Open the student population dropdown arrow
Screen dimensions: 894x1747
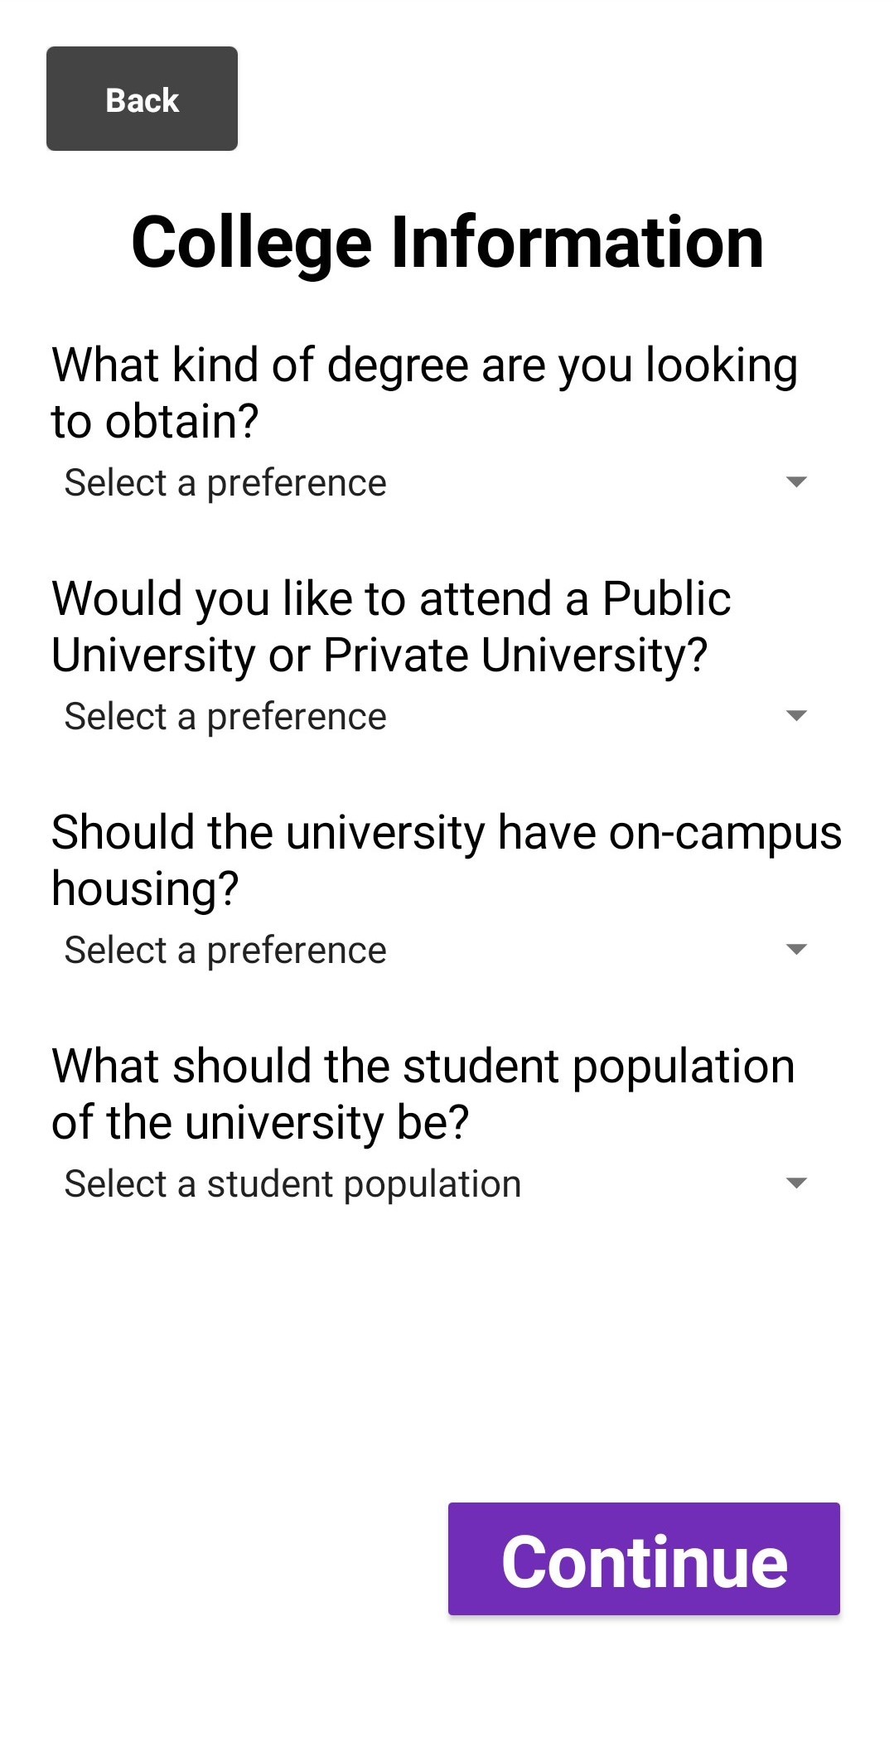tap(795, 1183)
